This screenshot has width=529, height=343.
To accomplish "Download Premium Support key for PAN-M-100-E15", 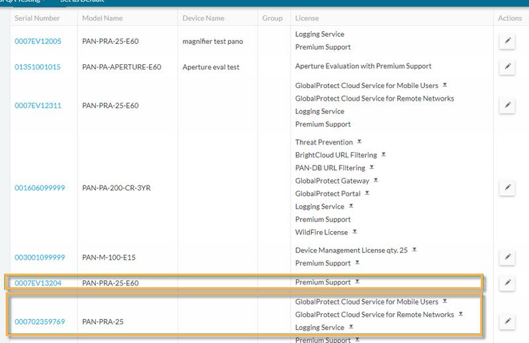I will tap(358, 263).
